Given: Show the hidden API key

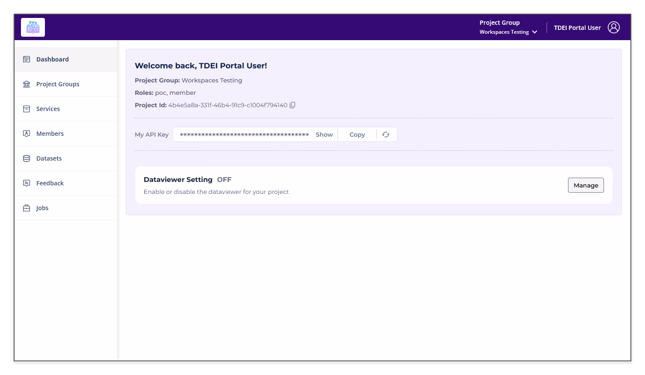Looking at the screenshot, I should pos(324,135).
